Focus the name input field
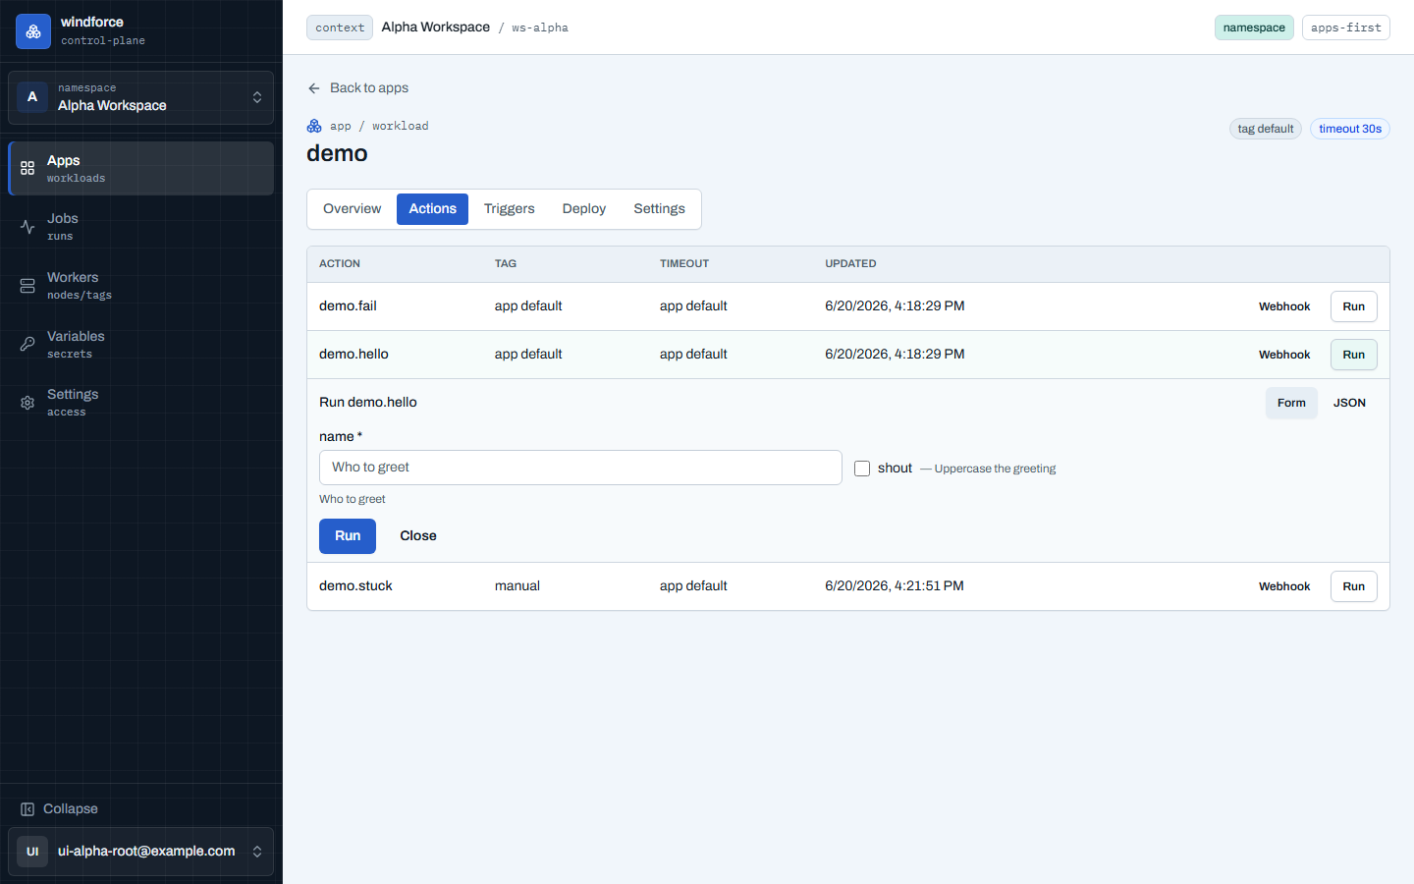The image size is (1414, 884). pyautogui.click(x=580, y=468)
